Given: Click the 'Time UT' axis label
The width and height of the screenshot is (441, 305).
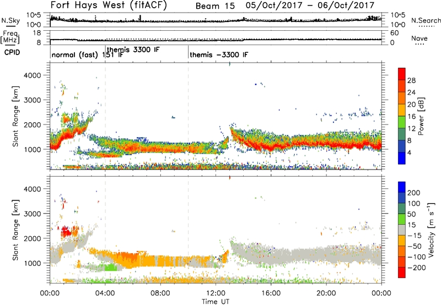Looking at the screenshot, I should [x=216, y=302].
